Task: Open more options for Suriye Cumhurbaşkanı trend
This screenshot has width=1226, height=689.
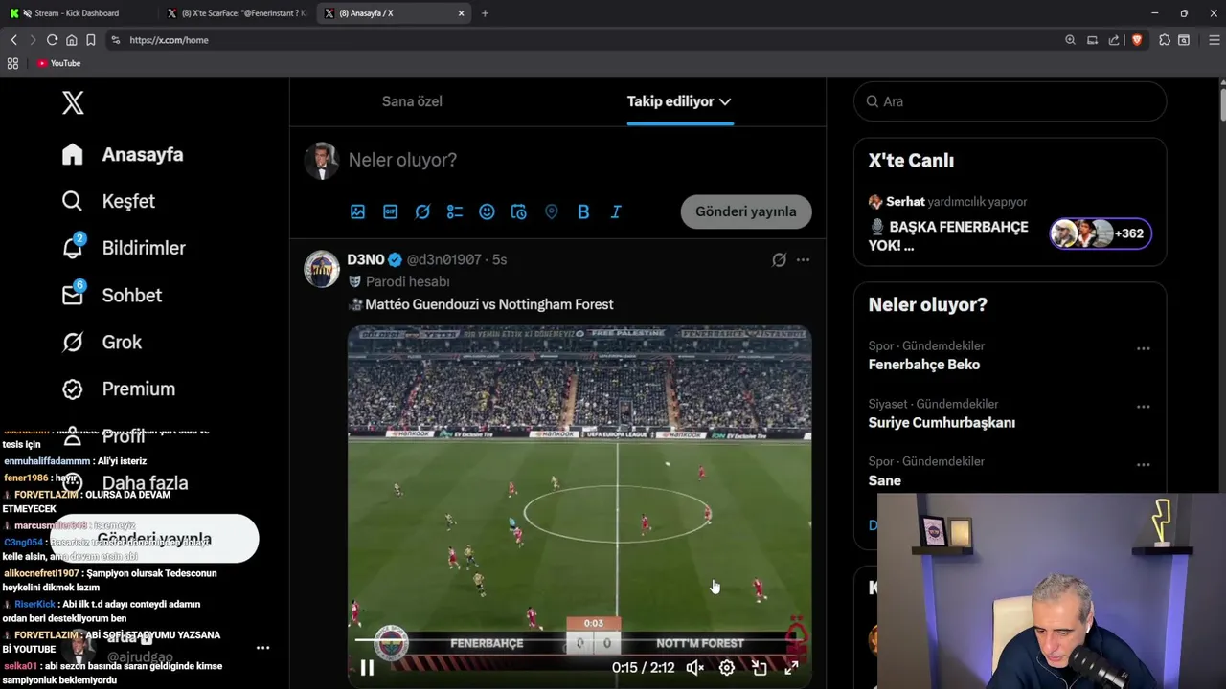Action: coord(1143,407)
